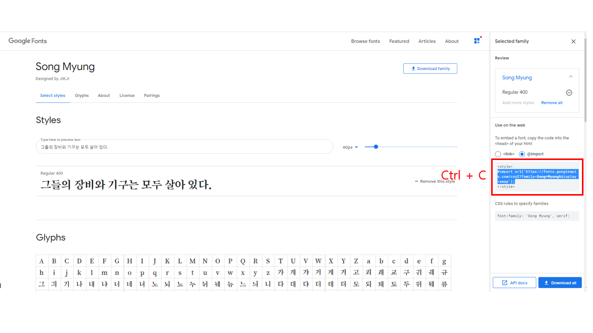Viewport: 593px width, 333px height.
Task: Click Remove this style link
Action: pyautogui.click(x=435, y=182)
